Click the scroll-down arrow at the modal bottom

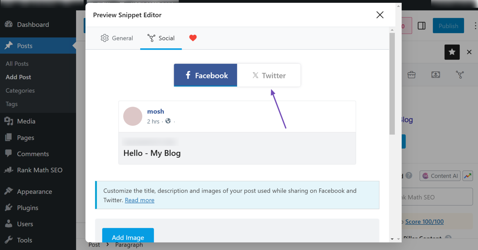[391, 239]
